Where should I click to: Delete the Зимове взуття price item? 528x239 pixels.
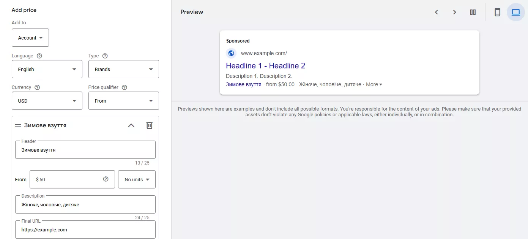[x=150, y=125]
